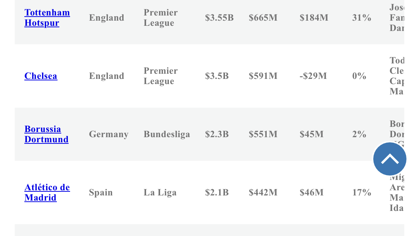Open the Atlético de Madrid link

47,192
